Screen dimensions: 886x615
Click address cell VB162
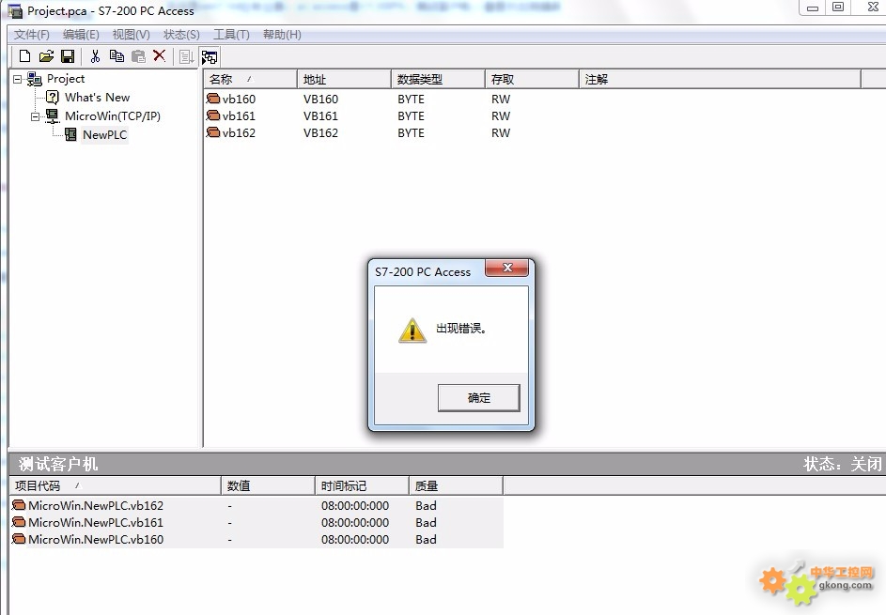point(320,132)
